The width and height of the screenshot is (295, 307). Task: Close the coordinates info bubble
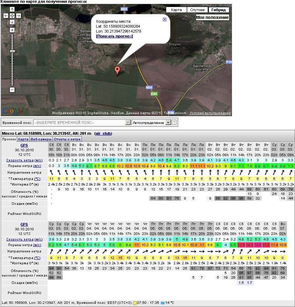point(164,20)
